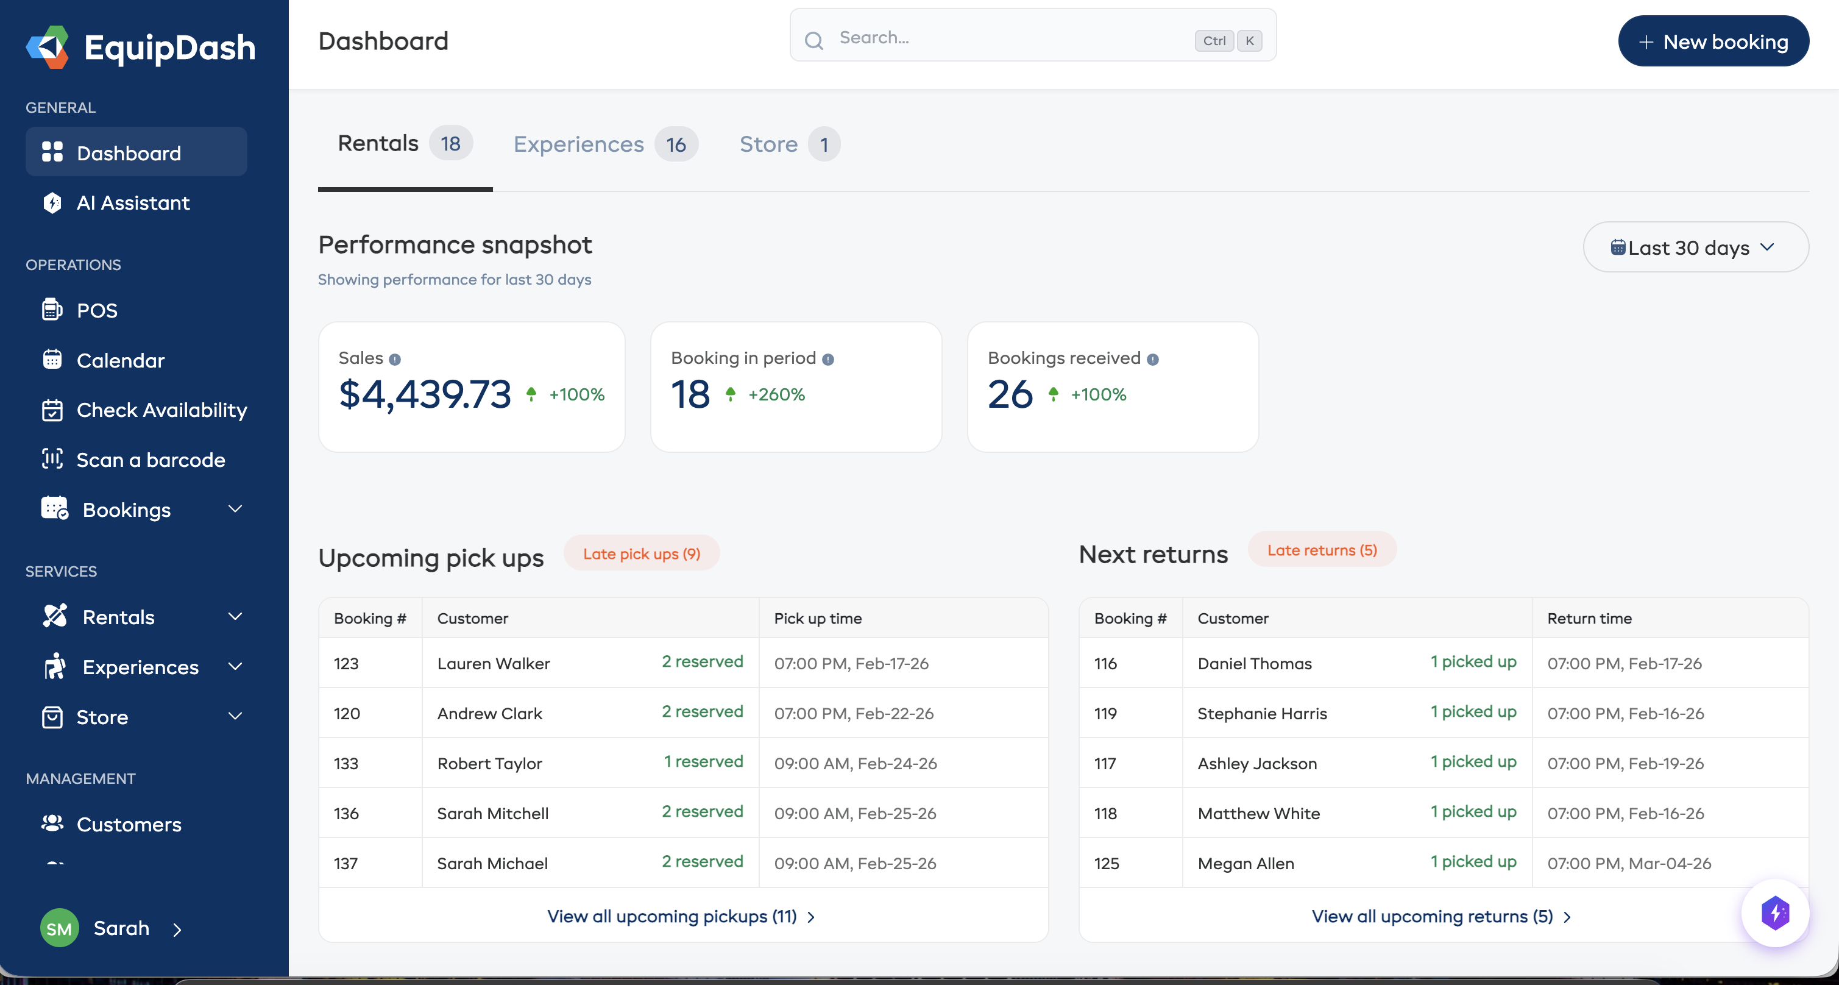Screen dimensions: 1839x985
Task: Open the POS register icon
Action: (52, 310)
